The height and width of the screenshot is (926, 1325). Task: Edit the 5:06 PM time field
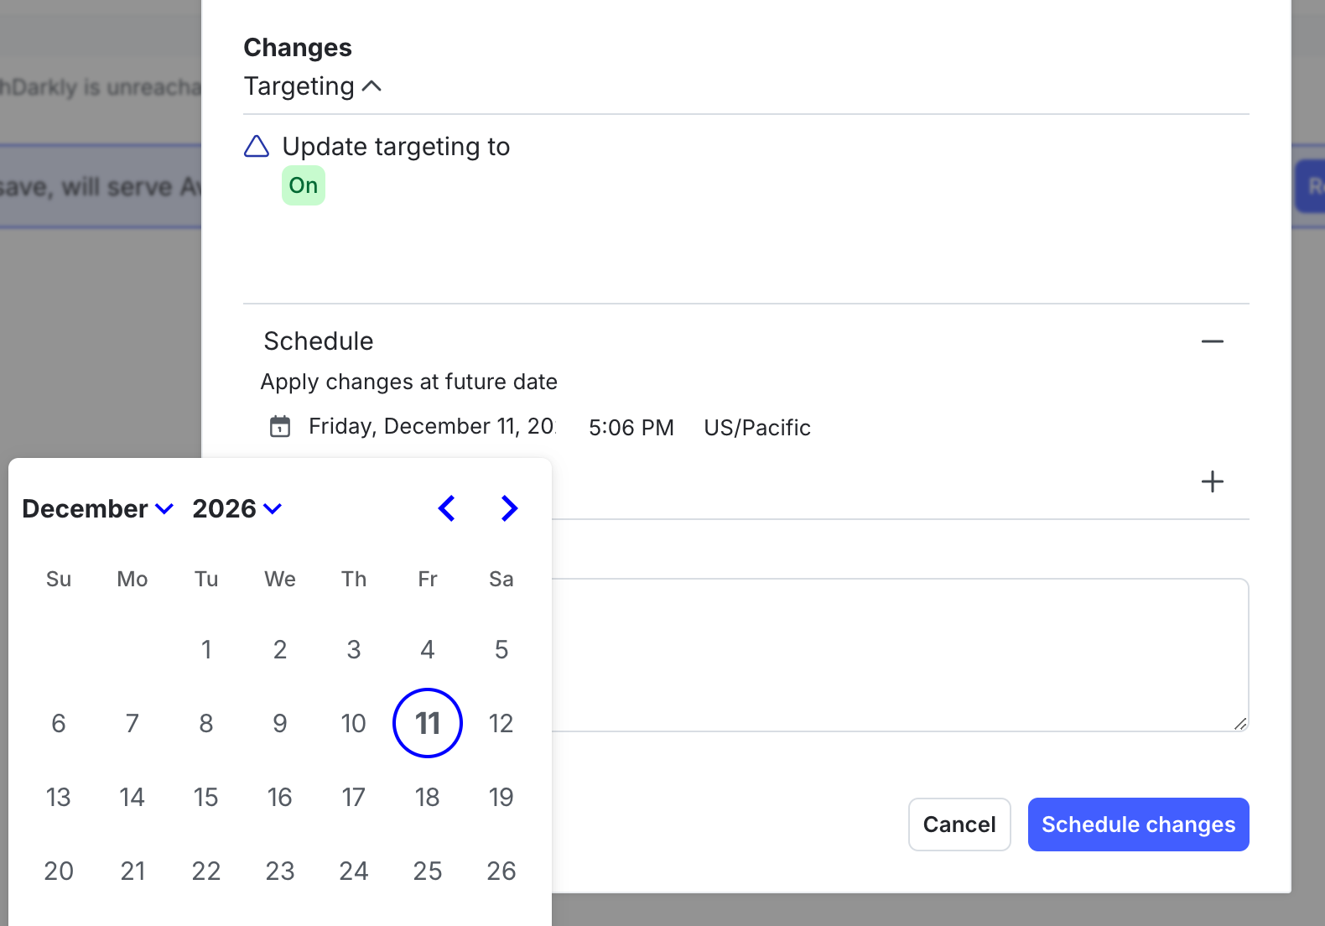pyautogui.click(x=631, y=428)
